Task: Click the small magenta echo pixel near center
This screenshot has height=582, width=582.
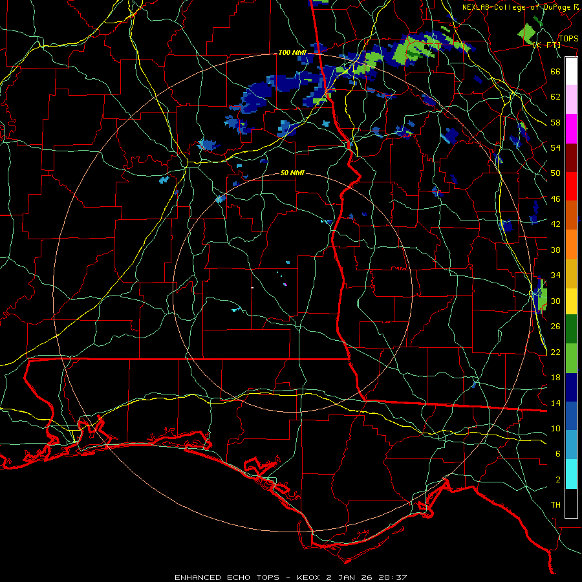Action: (x=285, y=285)
